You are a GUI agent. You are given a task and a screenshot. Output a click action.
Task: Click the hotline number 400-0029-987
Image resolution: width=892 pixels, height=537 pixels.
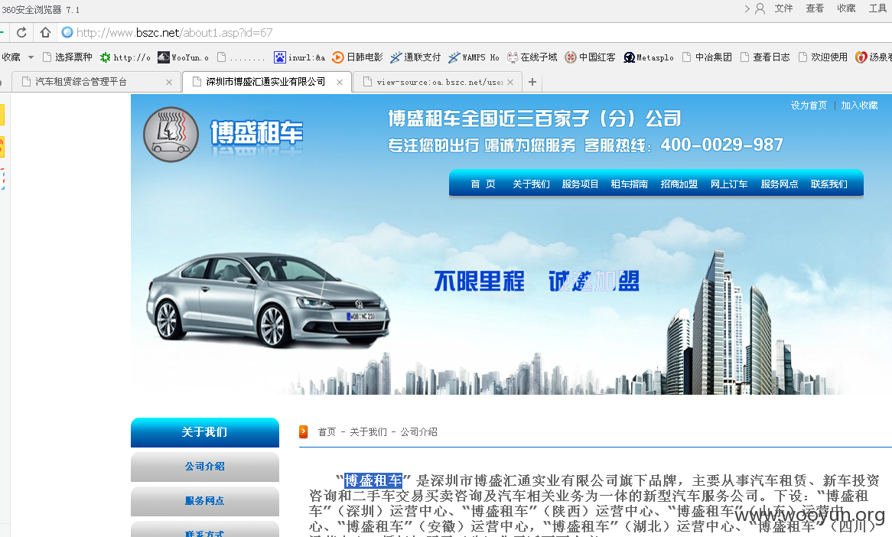tap(722, 145)
